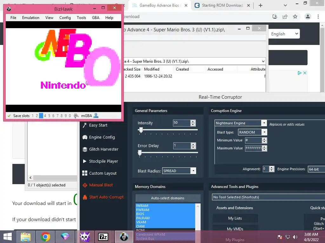The image size is (325, 243).
Task: Select save slot 0 in BizHawk
Action: pos(70,116)
